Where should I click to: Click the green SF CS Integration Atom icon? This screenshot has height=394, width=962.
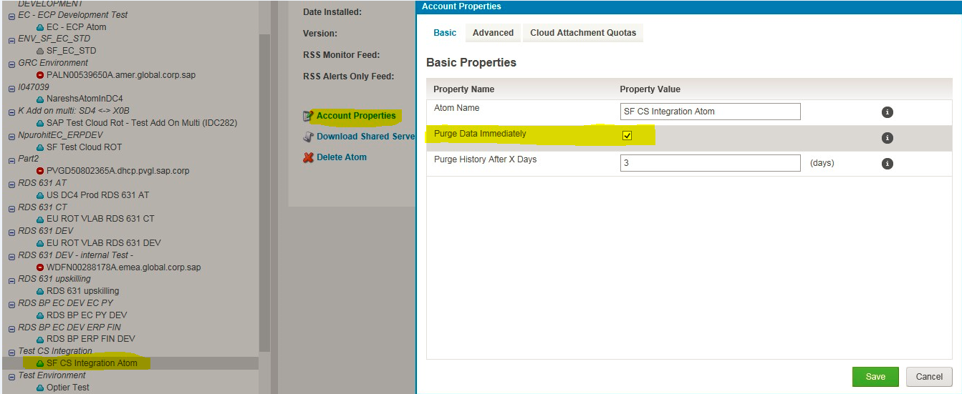pyautogui.click(x=40, y=363)
